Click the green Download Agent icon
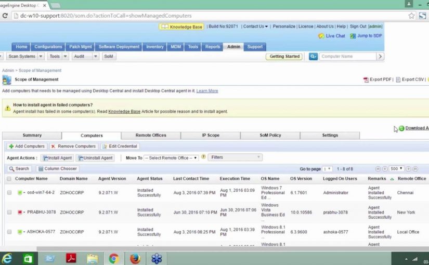Screen dimensions: 429x265 pyautogui.click(x=401, y=128)
